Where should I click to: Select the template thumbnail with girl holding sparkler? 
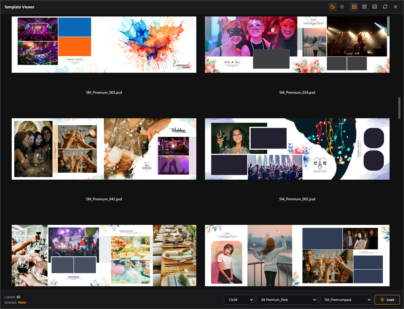pos(297,255)
